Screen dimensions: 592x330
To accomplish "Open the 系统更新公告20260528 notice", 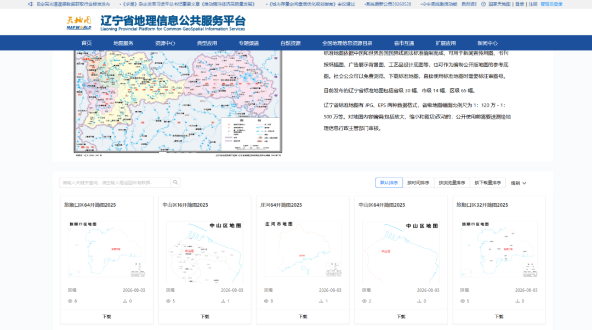I will [388, 4].
